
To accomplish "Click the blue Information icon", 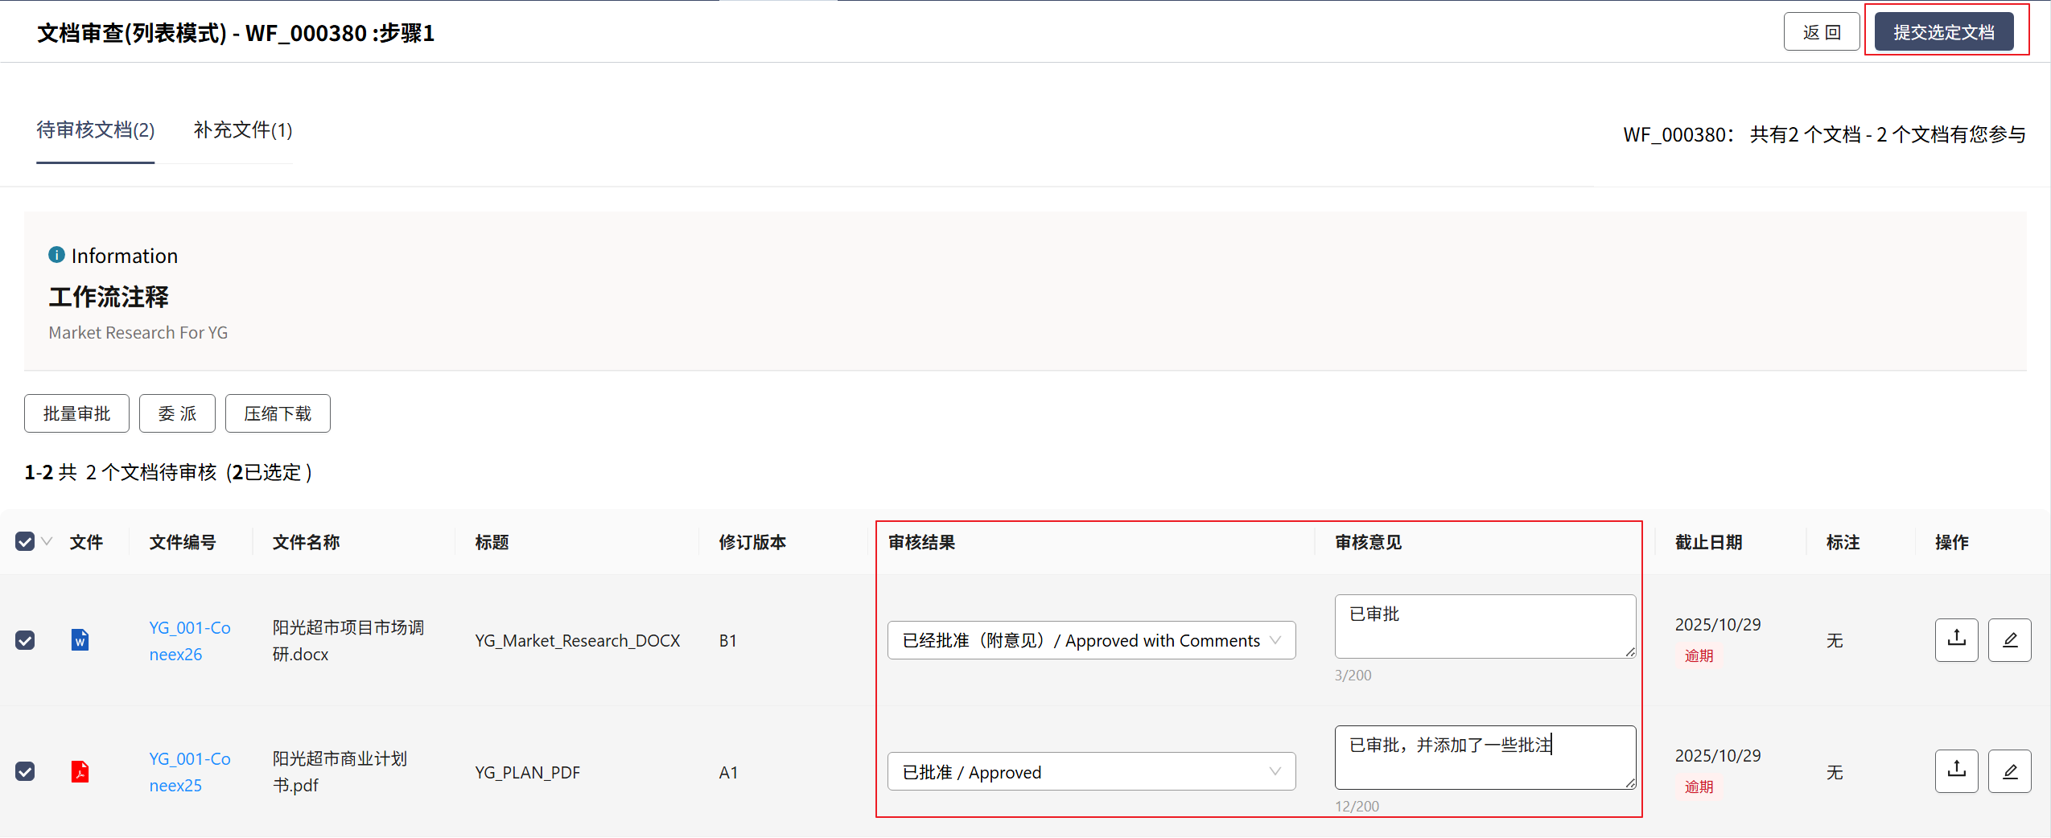I will (x=56, y=255).
